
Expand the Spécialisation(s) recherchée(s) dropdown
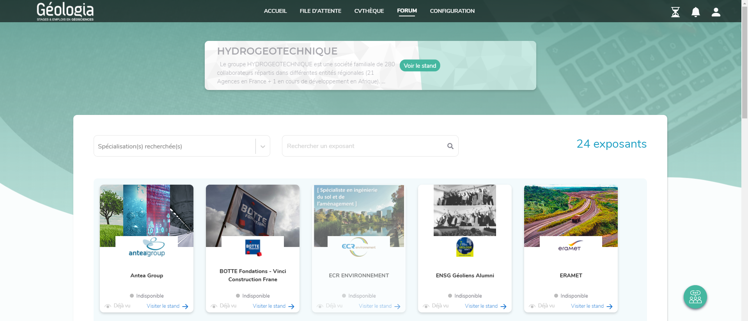(x=174, y=146)
